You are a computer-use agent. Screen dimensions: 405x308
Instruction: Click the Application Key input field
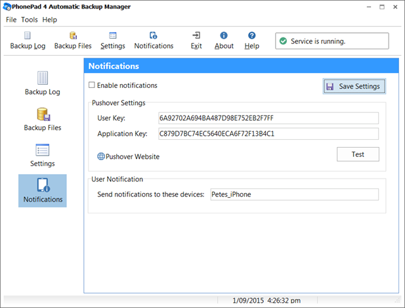pos(268,133)
